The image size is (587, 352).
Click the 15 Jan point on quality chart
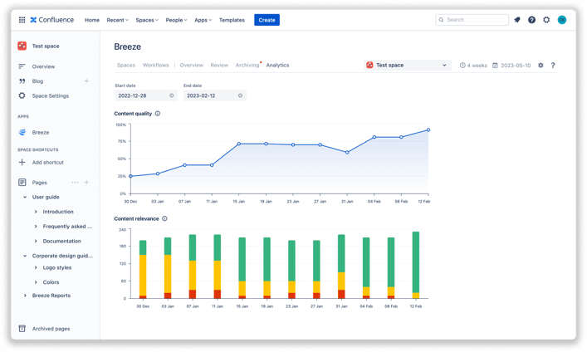[239, 144]
